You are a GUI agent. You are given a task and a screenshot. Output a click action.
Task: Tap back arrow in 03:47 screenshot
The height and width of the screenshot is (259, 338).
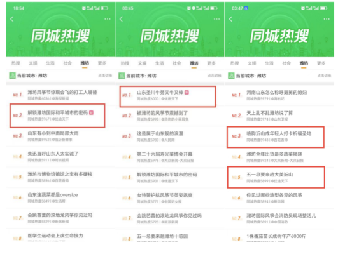click(x=230, y=19)
